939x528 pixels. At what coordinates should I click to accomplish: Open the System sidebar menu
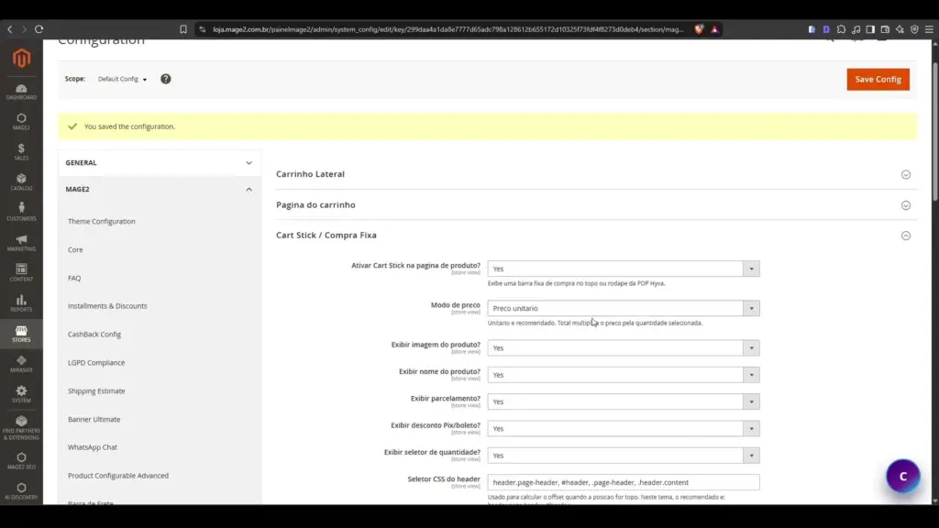(x=22, y=394)
